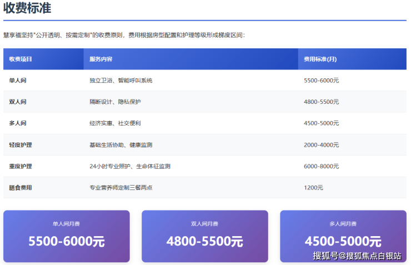Open the 双人间月费 price card
This screenshot has height=265, width=411.
click(x=204, y=236)
